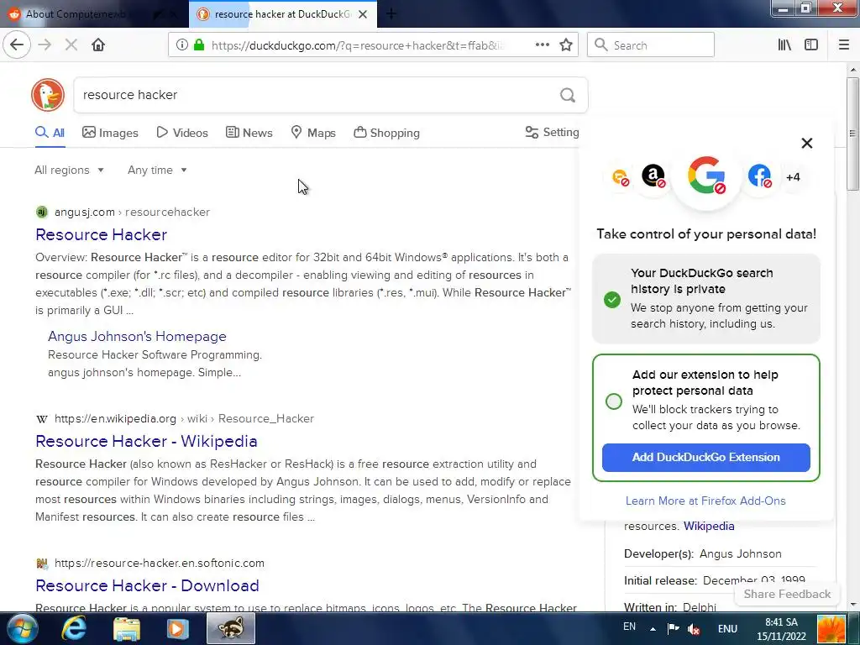Viewport: 860px width, 645px height.
Task: Switch to the Maps tab
Action: [312, 133]
